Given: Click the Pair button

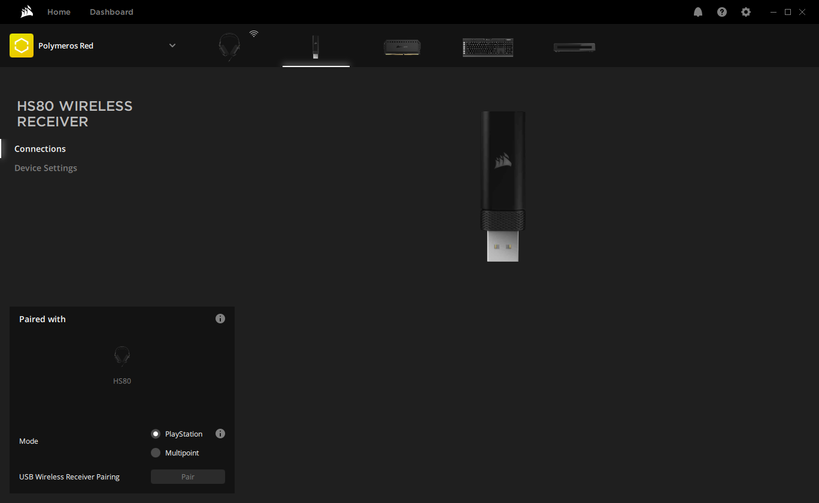Looking at the screenshot, I should pyautogui.click(x=188, y=477).
